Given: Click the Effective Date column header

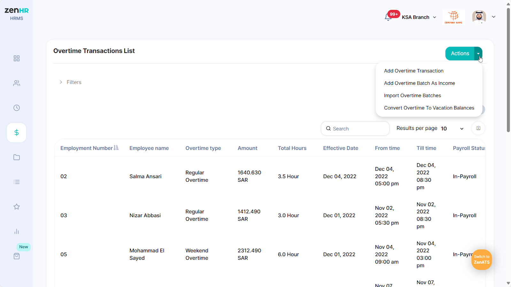Looking at the screenshot, I should point(340,148).
